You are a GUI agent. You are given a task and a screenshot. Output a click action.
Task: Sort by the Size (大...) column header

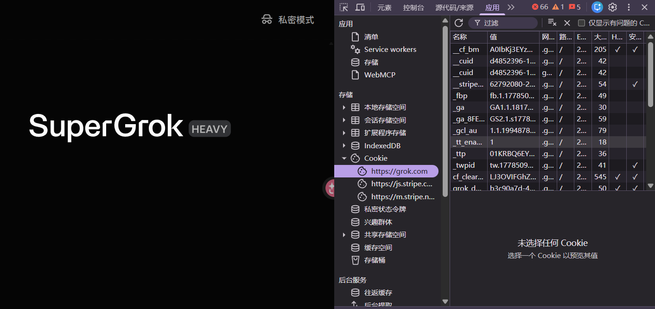[600, 37]
